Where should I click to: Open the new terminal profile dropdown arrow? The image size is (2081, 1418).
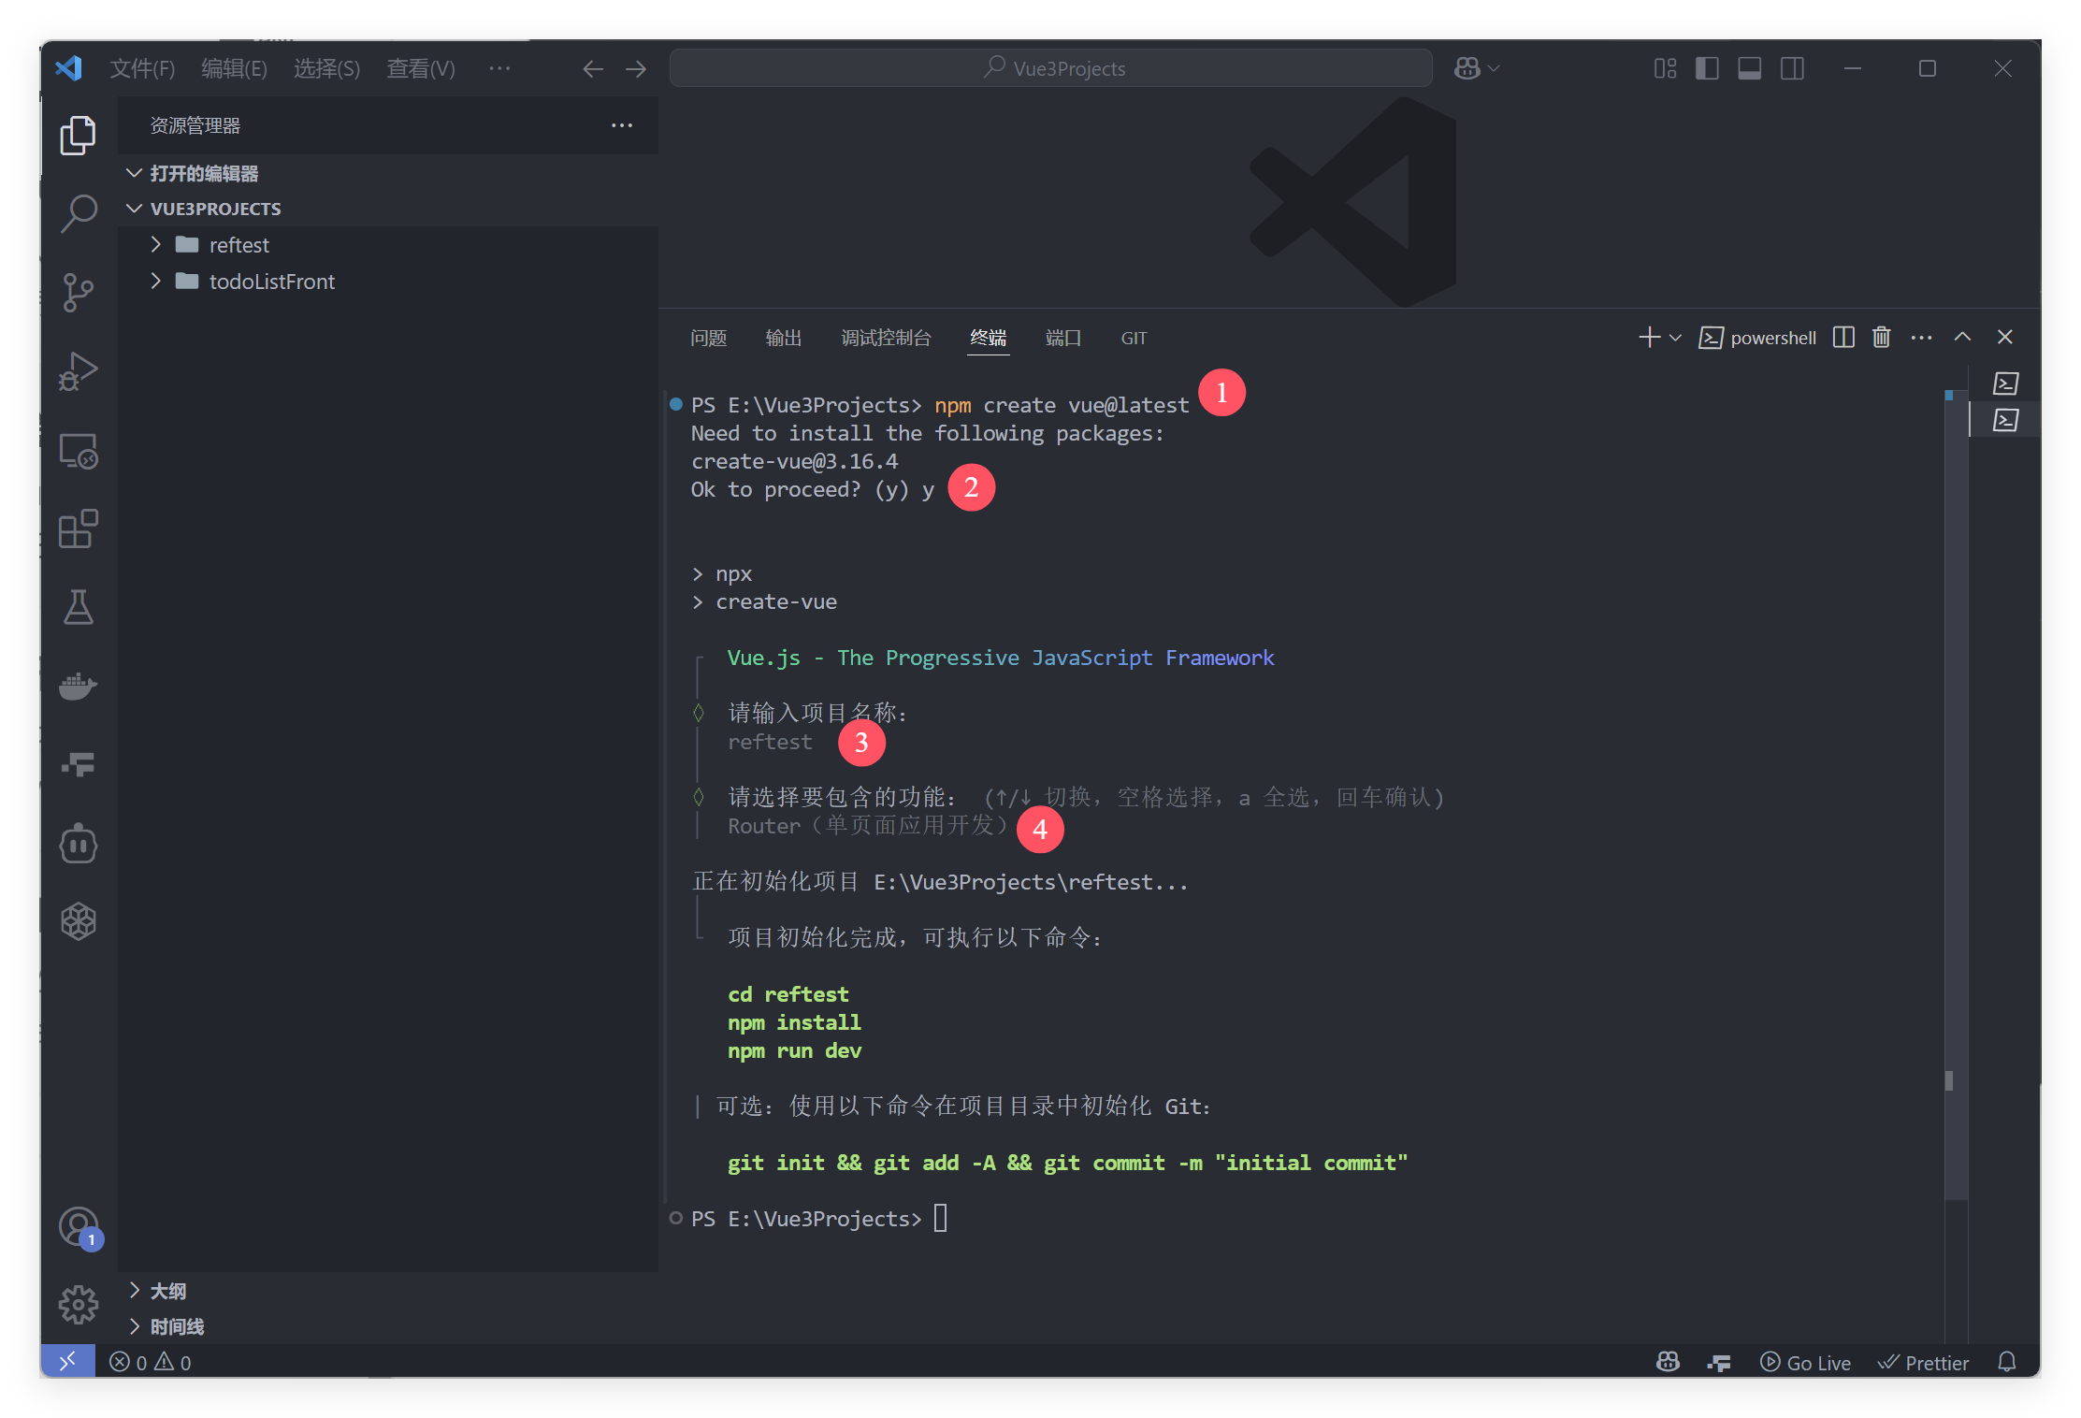[x=1675, y=338]
